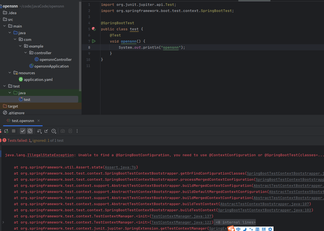Open the test sort options
The image size is (324, 231).
coord(39,131)
